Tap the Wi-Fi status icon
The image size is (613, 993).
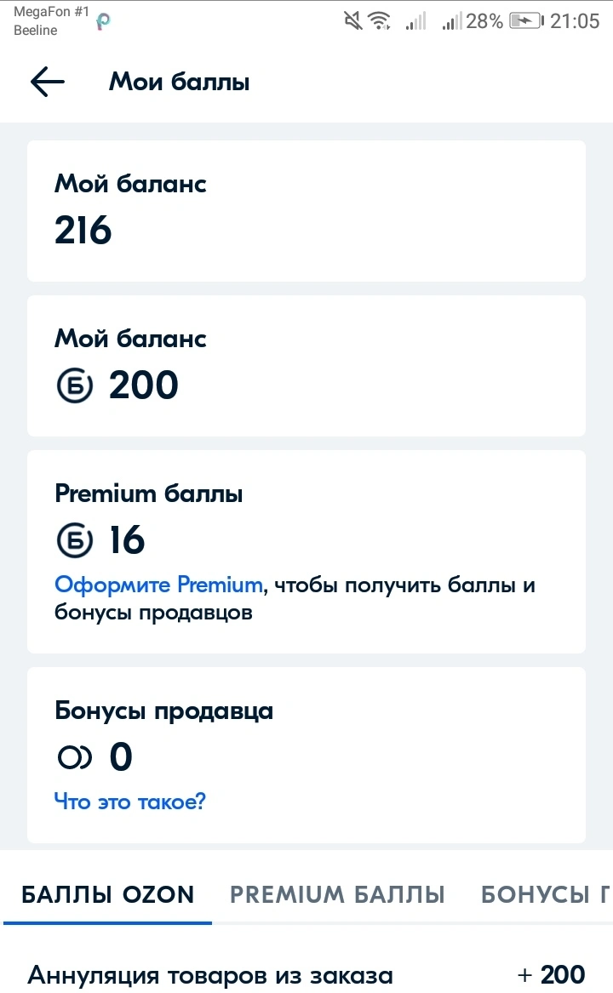click(x=380, y=21)
